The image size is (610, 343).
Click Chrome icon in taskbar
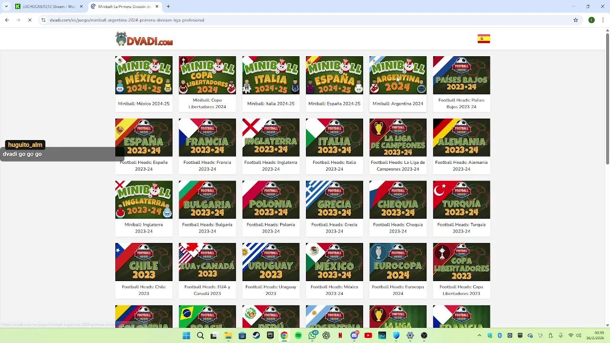click(284, 335)
